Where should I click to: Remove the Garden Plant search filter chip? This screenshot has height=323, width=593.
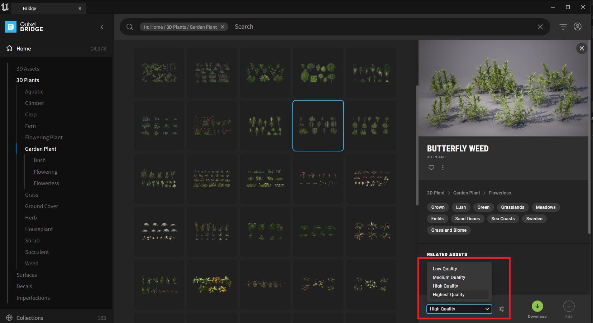(223, 27)
